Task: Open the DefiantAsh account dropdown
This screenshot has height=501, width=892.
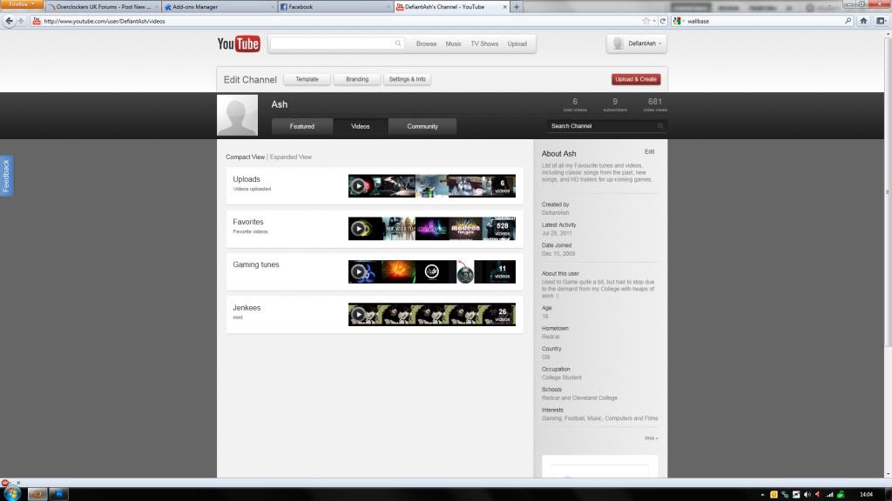Action: tap(637, 43)
